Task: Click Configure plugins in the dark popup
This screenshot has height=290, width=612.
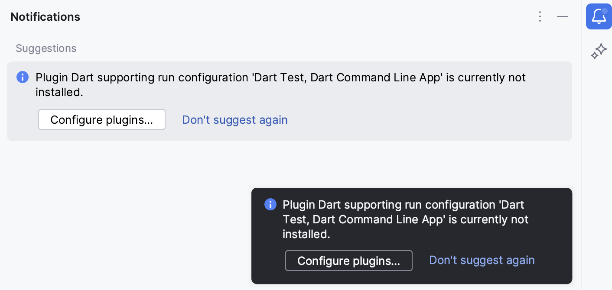Action: click(349, 261)
